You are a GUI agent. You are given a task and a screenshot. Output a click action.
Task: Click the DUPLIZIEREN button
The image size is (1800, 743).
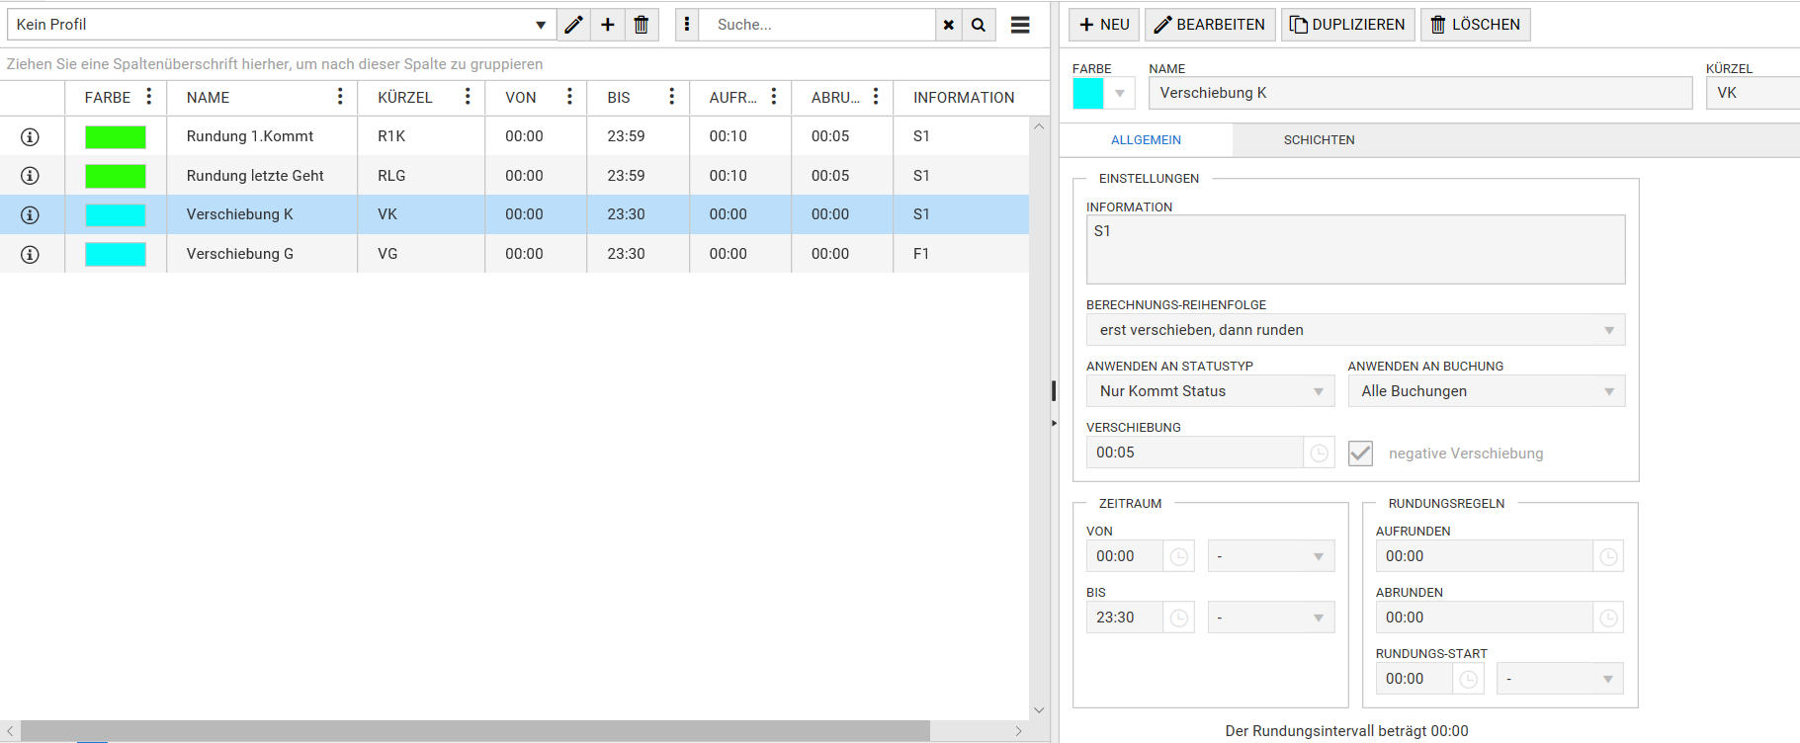(x=1348, y=25)
